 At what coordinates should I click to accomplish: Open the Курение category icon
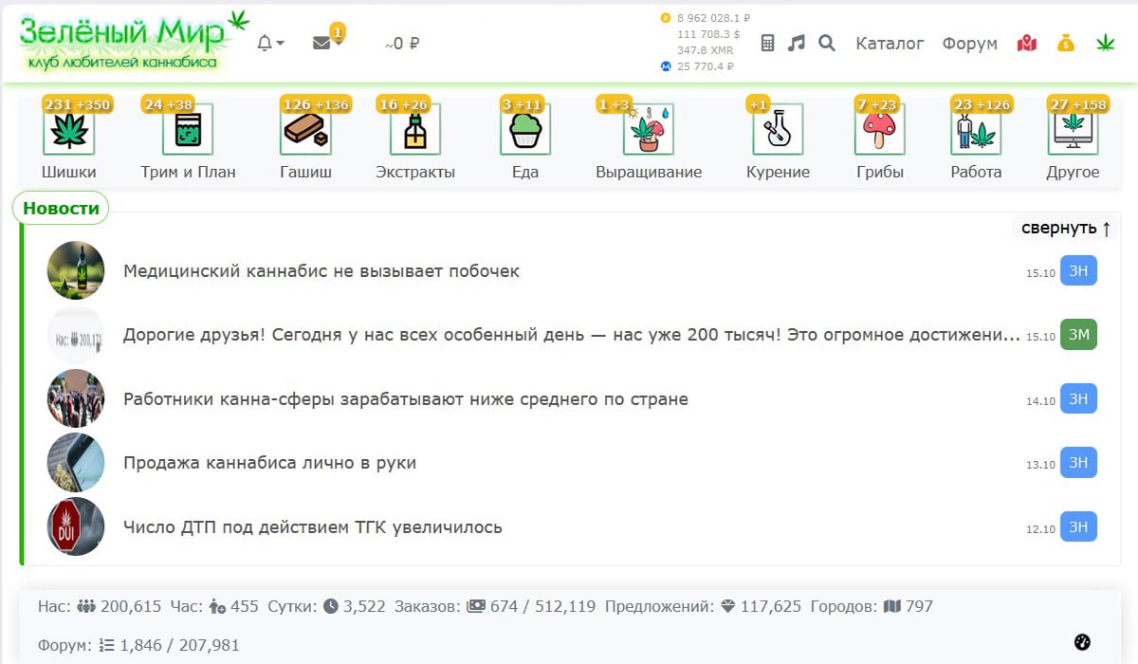pyautogui.click(x=778, y=130)
